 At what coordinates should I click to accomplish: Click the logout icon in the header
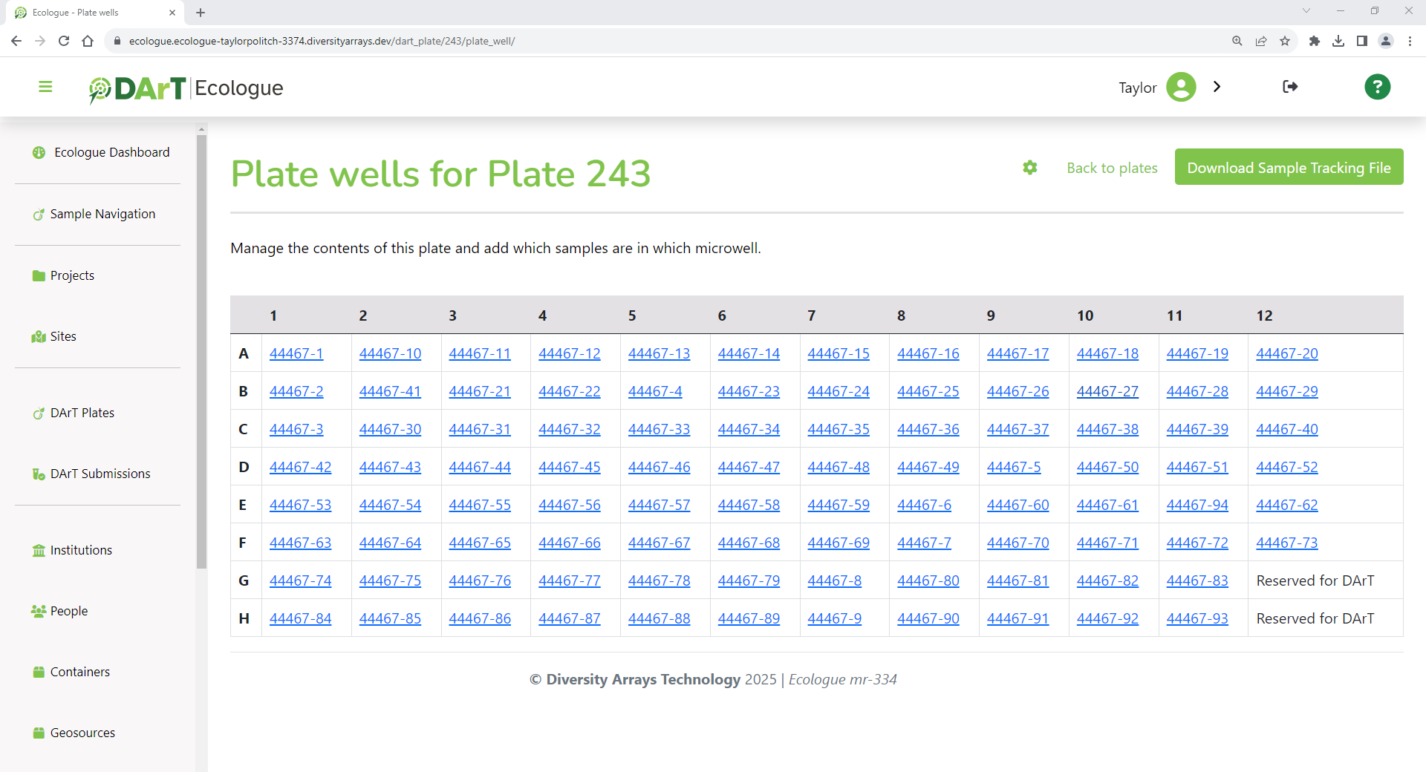[1290, 87]
